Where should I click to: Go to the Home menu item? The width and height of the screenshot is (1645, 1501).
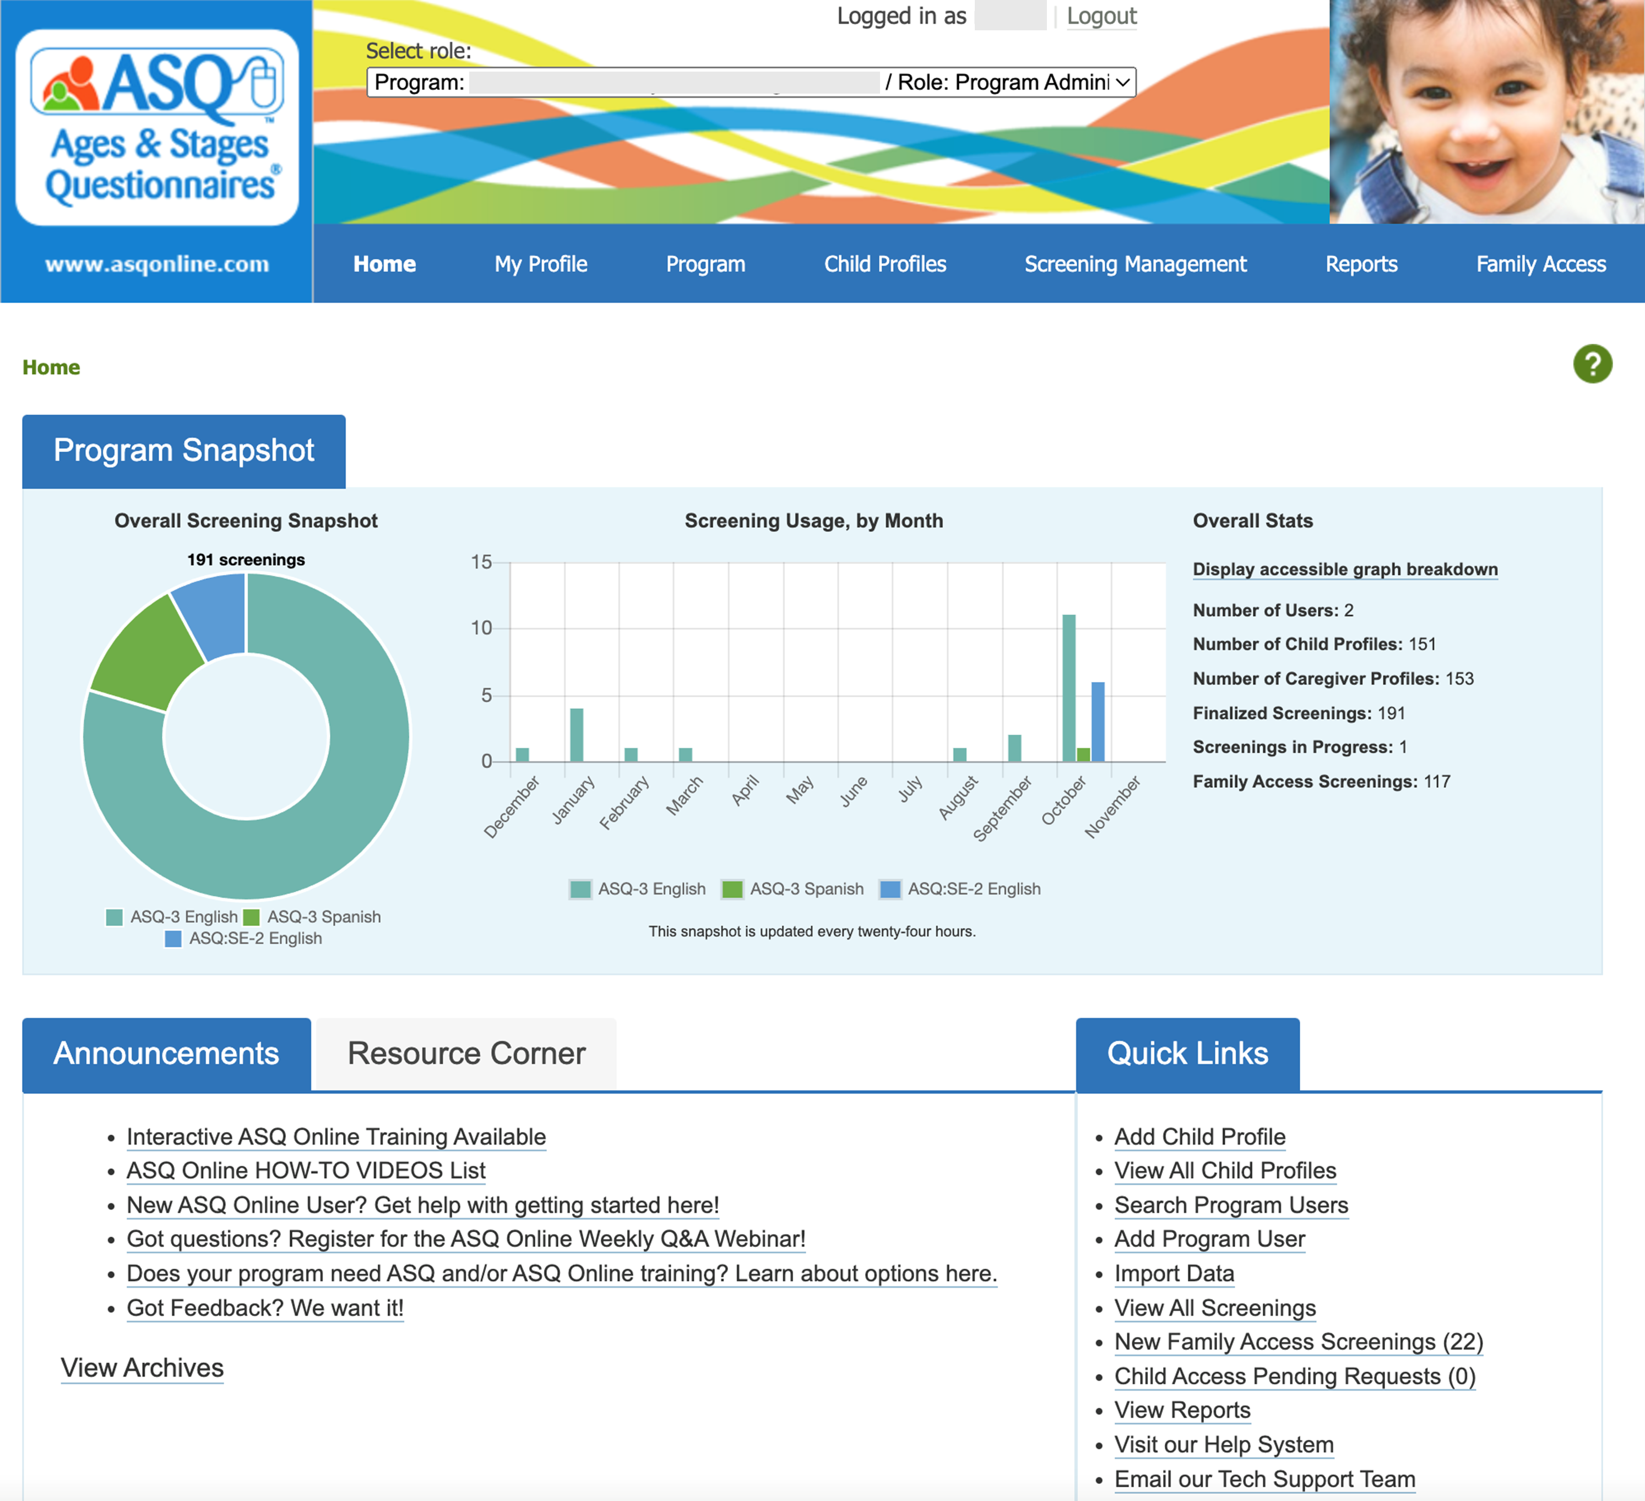click(384, 264)
